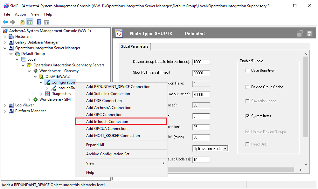
Task: Click the save diskette icon in node header
Action: tap(309, 33)
